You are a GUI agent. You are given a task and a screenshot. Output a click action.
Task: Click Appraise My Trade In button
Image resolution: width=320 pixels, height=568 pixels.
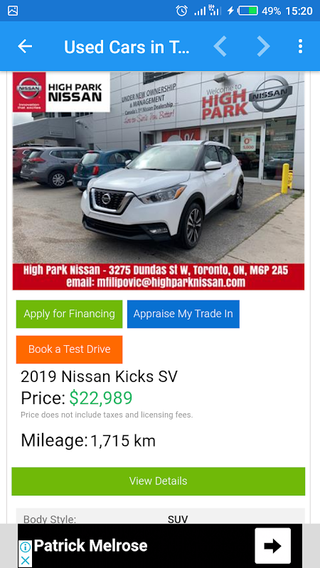pos(183,314)
